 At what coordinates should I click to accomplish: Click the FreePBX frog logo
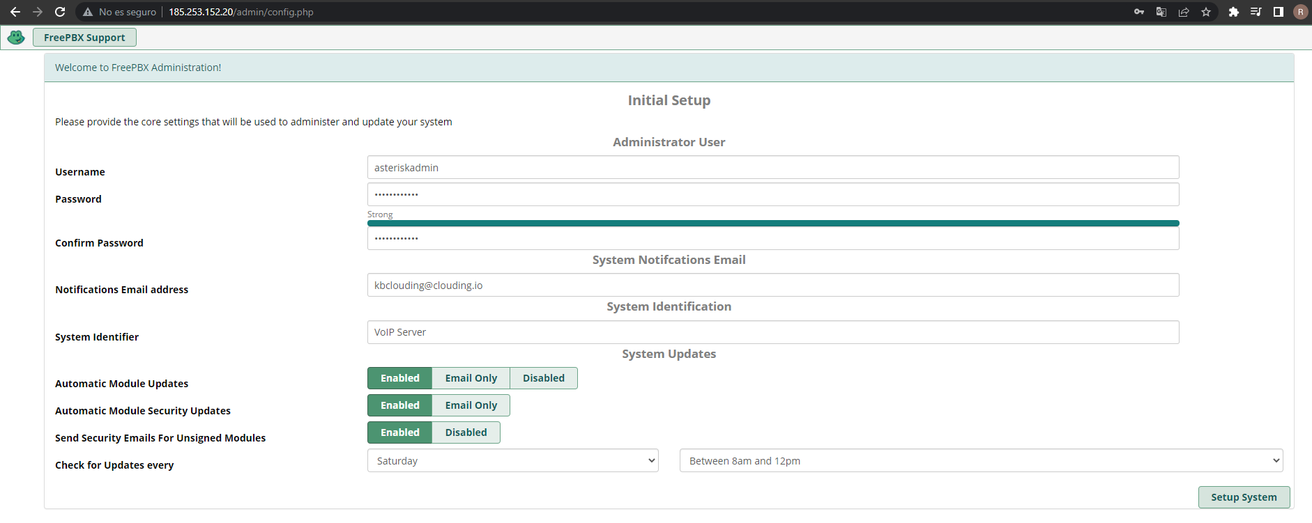pyautogui.click(x=16, y=37)
